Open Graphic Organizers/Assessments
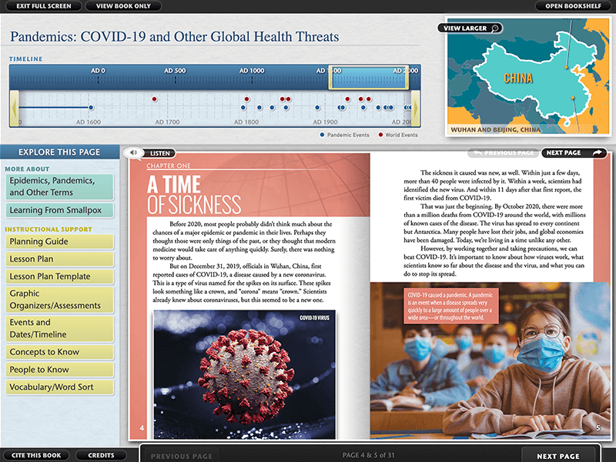Screen dimensions: 616x462 pos(60,300)
